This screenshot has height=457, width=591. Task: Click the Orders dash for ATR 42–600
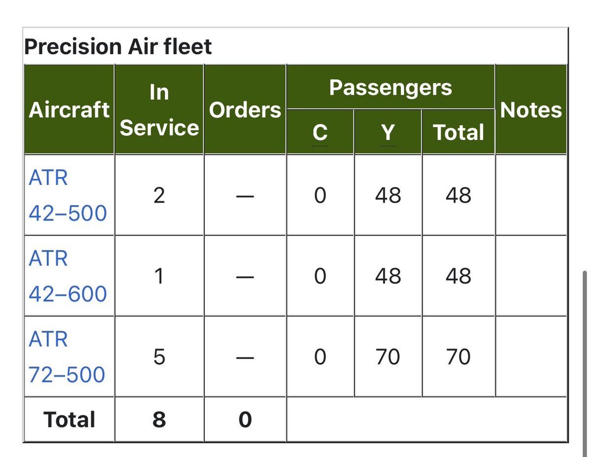(245, 277)
